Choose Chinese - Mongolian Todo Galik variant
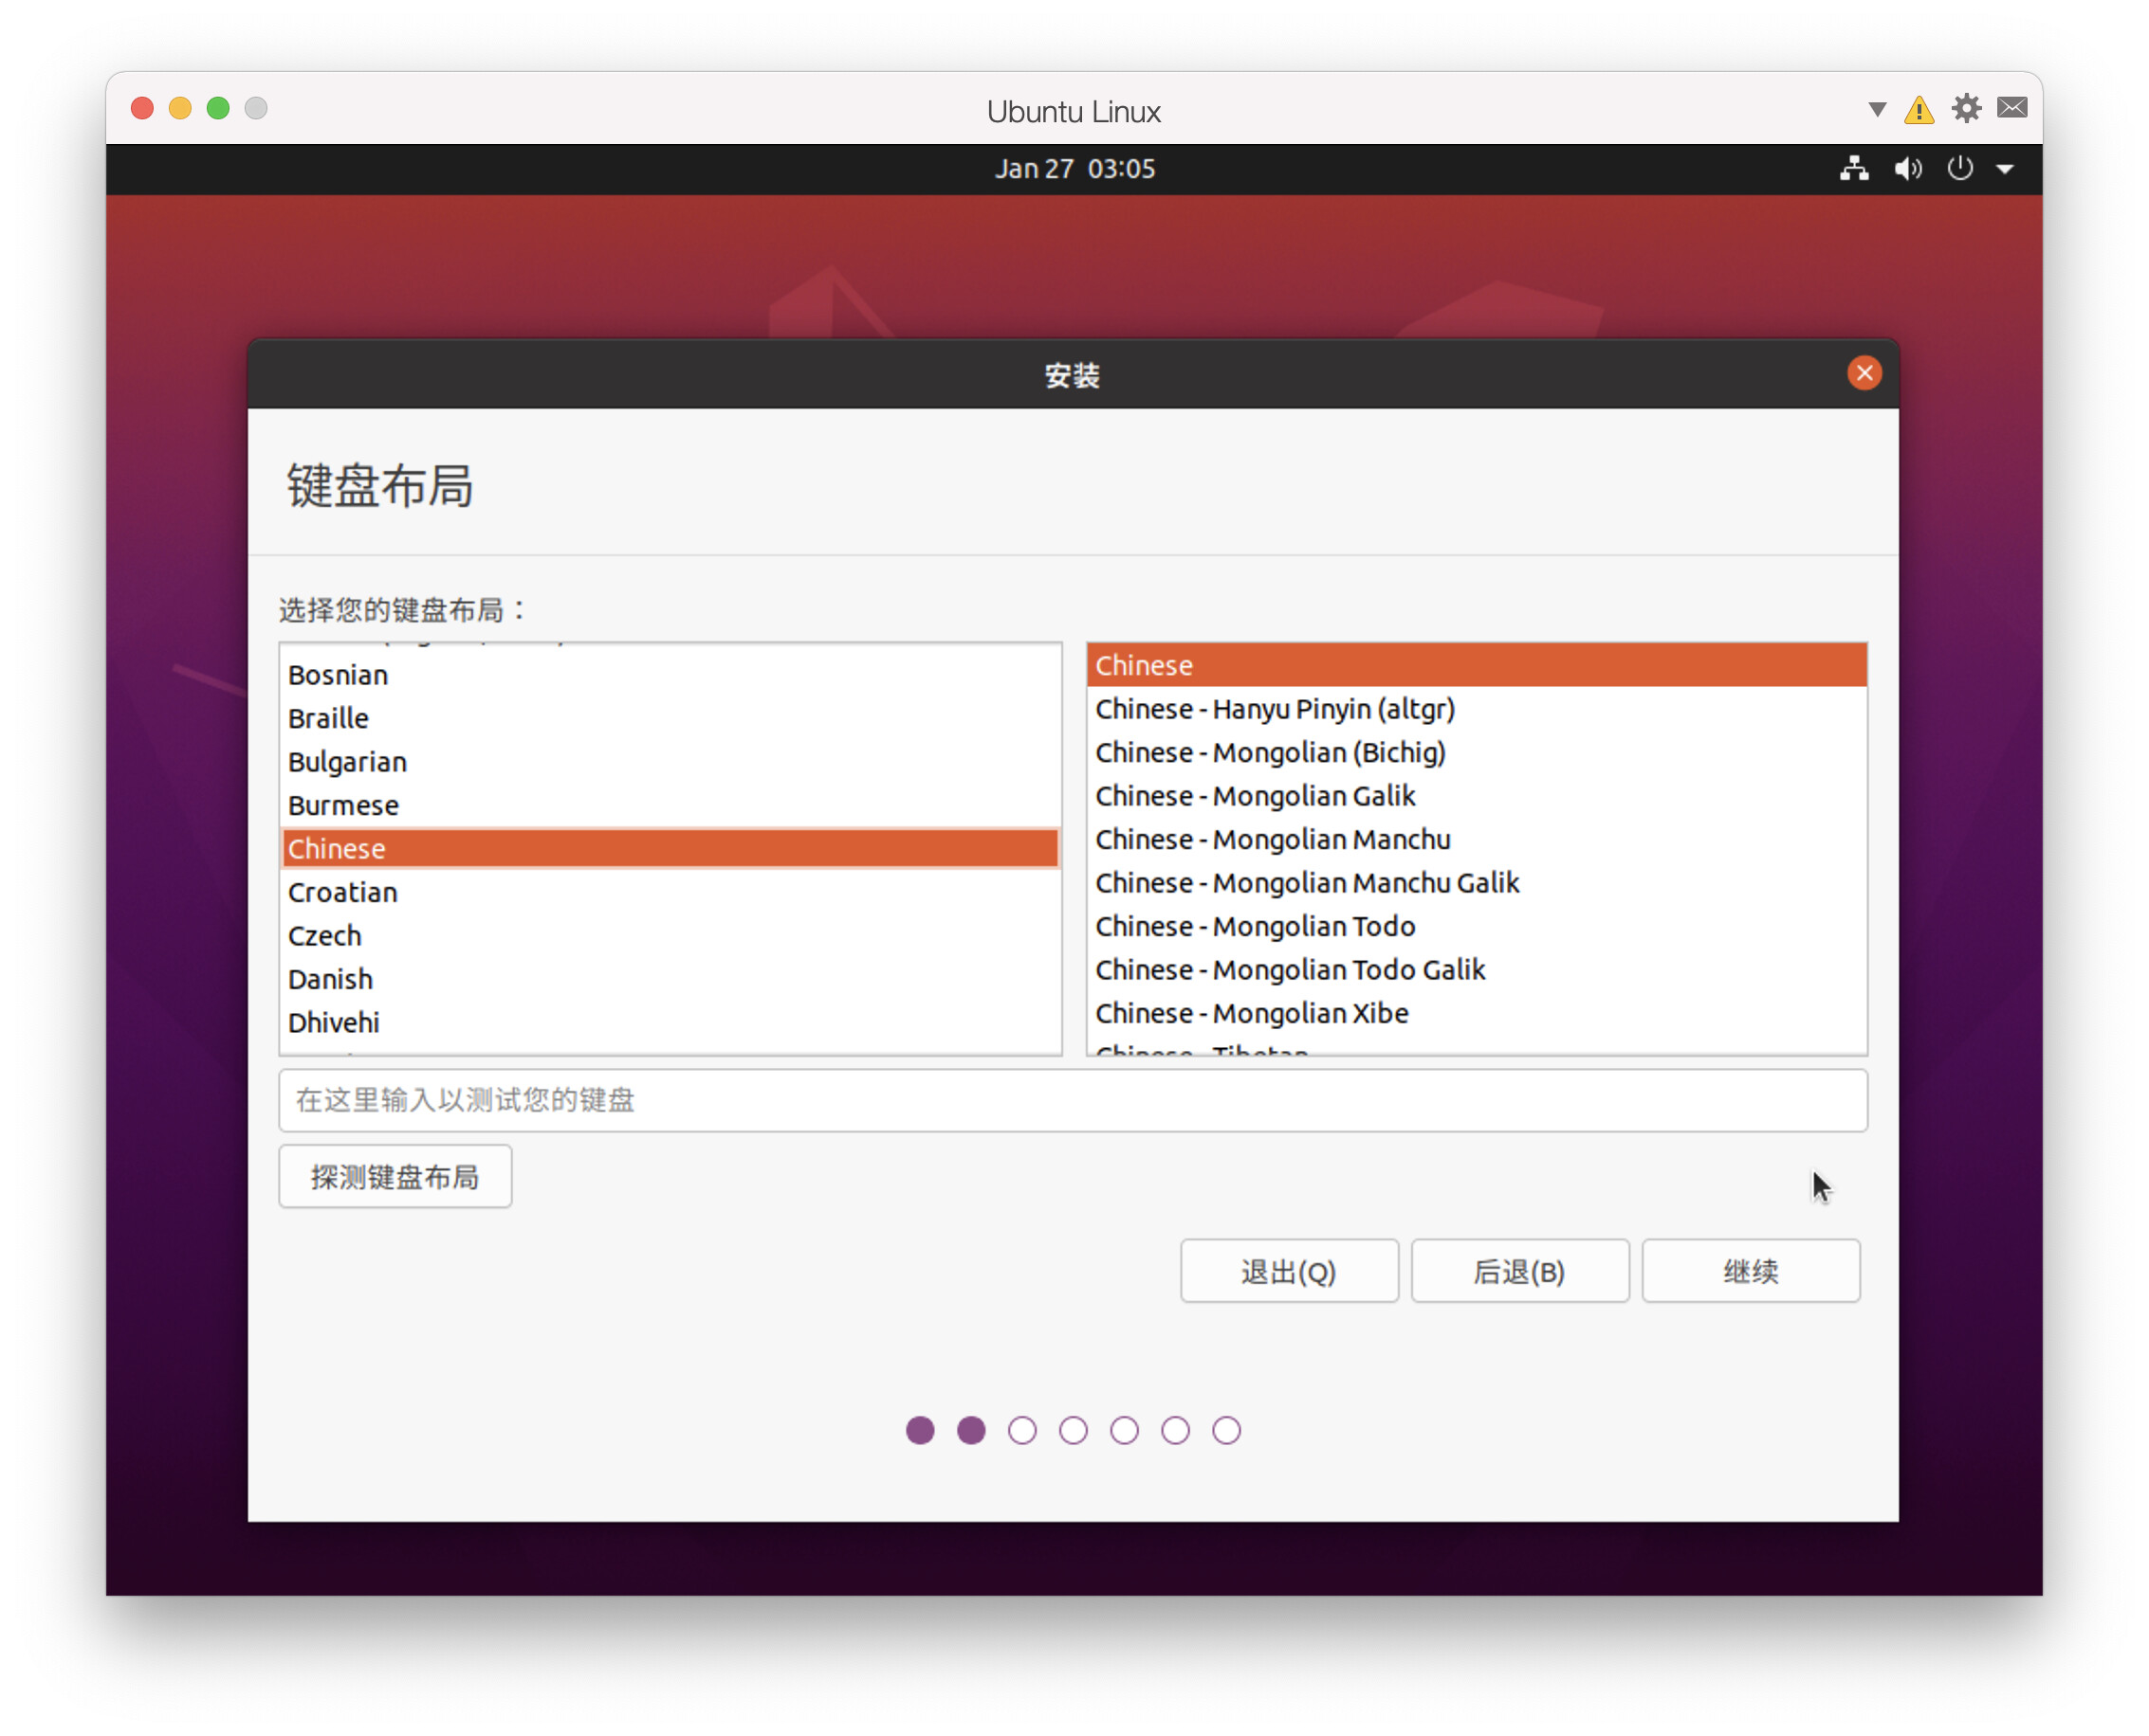2149x1736 pixels. 1477,970
